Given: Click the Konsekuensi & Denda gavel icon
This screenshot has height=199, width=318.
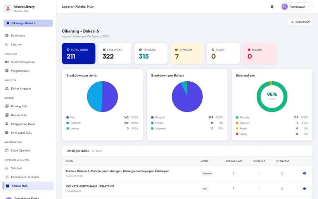Looking at the screenshot, I should pyautogui.click(x=7, y=177).
